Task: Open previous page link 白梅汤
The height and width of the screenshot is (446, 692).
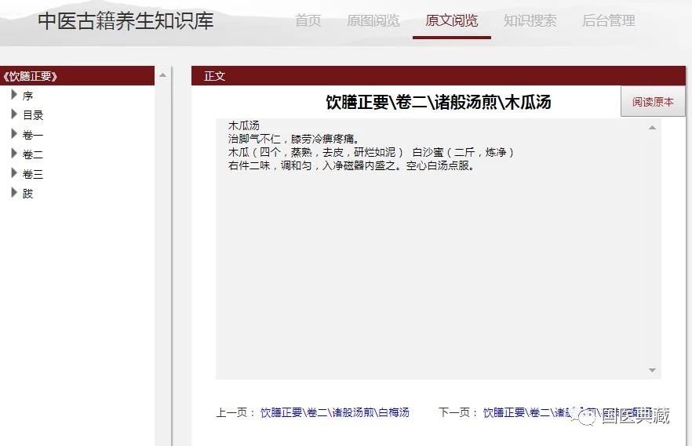Action: point(334,412)
